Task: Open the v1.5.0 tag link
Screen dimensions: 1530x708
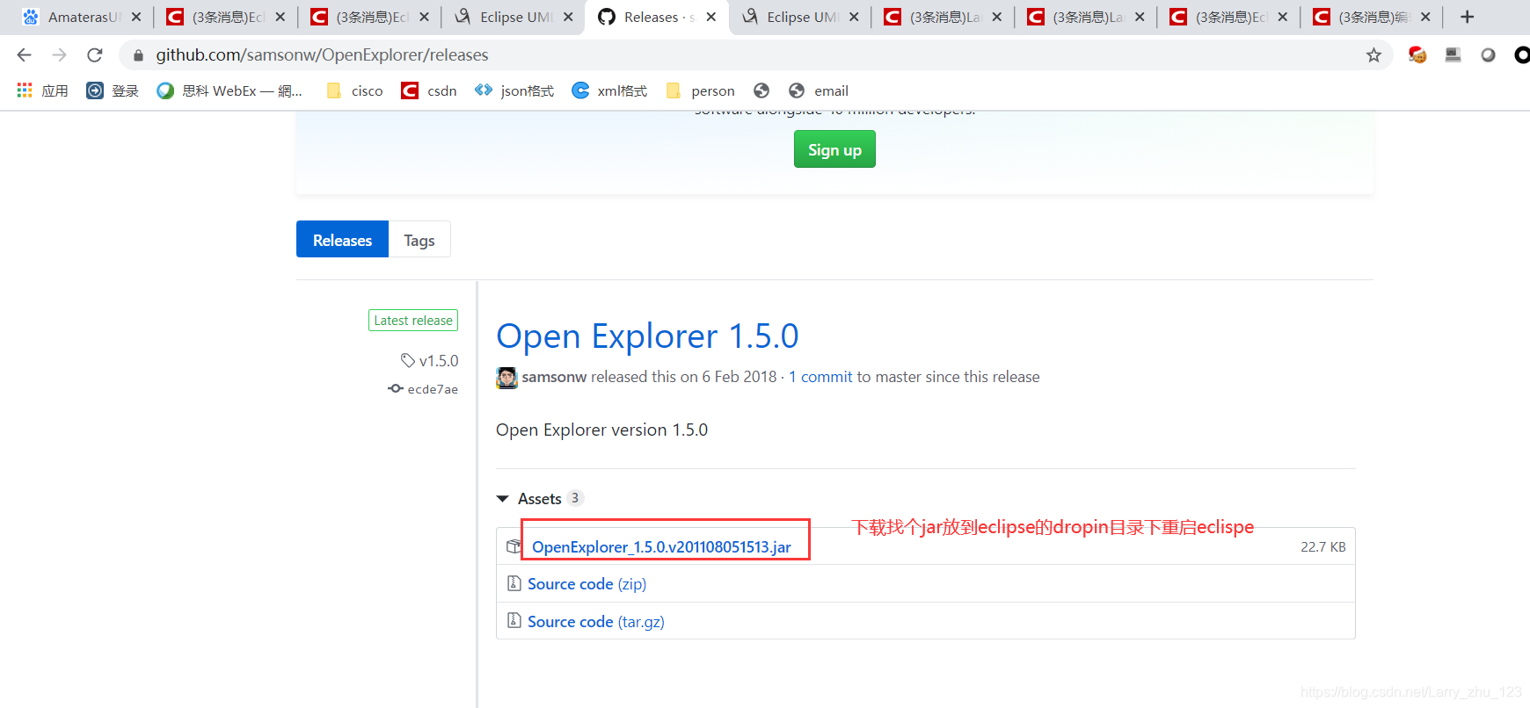Action: click(x=430, y=360)
